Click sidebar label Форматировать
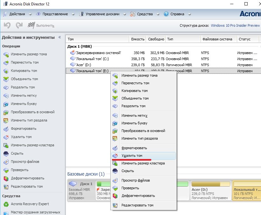 point(24,128)
